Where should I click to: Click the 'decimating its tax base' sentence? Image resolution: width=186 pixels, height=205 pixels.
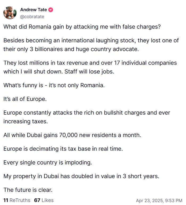[63, 149]
